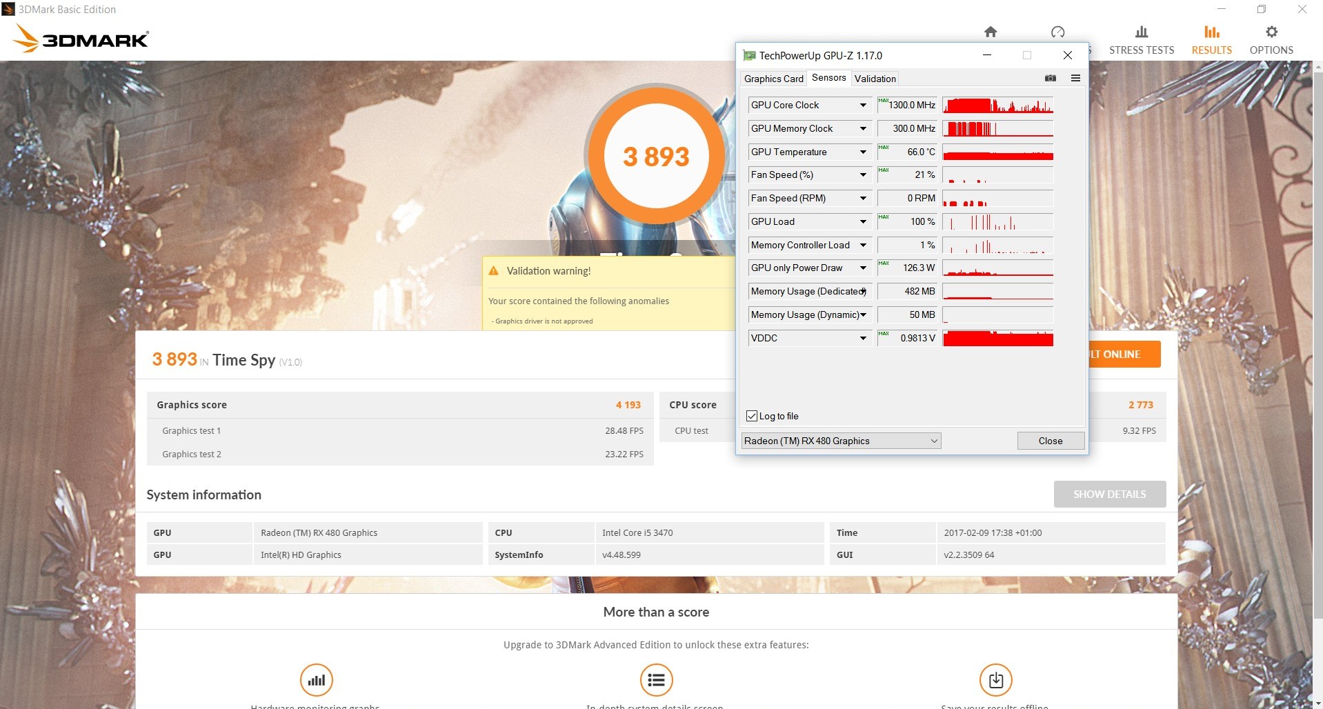
Task: Expand the Memory Controller Load dropdown
Action: coord(863,245)
